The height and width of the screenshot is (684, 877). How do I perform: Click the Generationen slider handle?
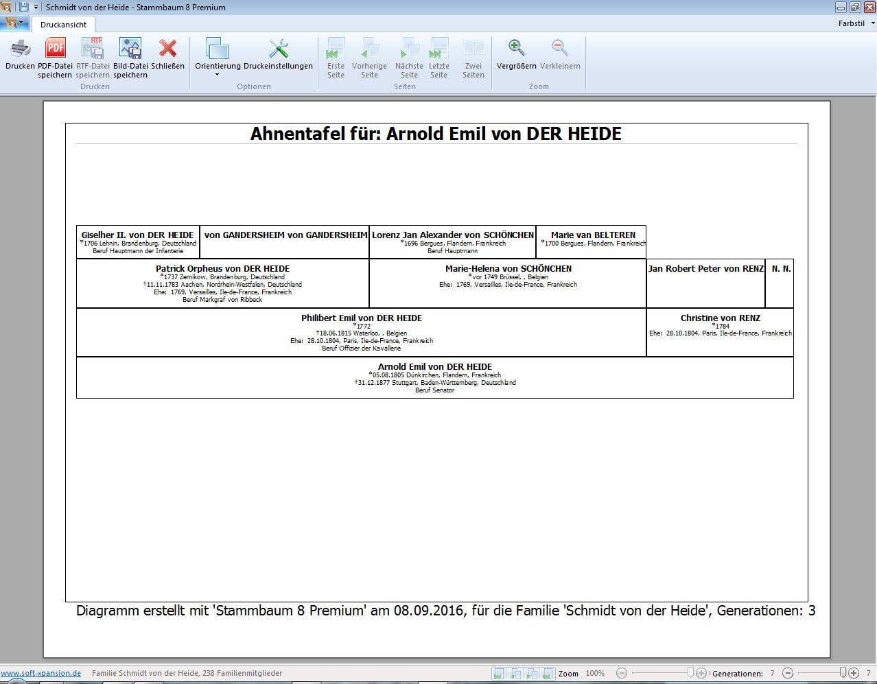click(843, 673)
